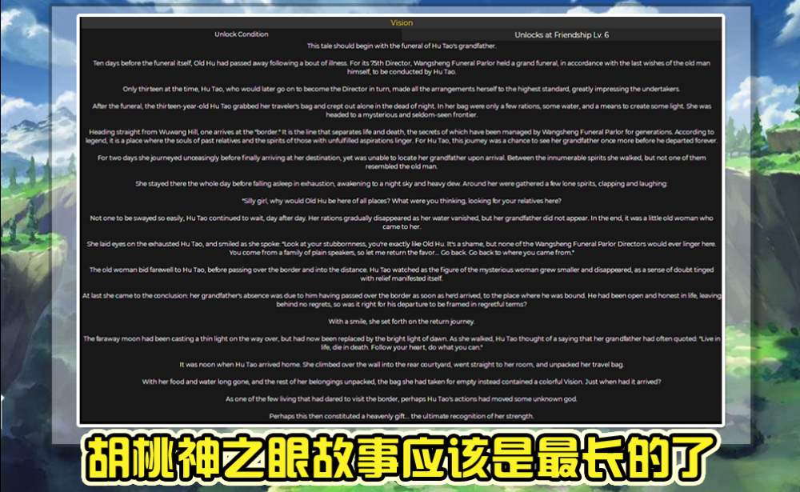The height and width of the screenshot is (492, 800).
Task: Click line 'With a smile, she set forth'
Action: [402, 322]
